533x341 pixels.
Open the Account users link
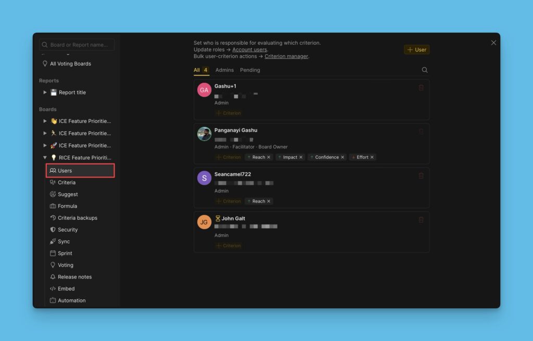(x=249, y=50)
